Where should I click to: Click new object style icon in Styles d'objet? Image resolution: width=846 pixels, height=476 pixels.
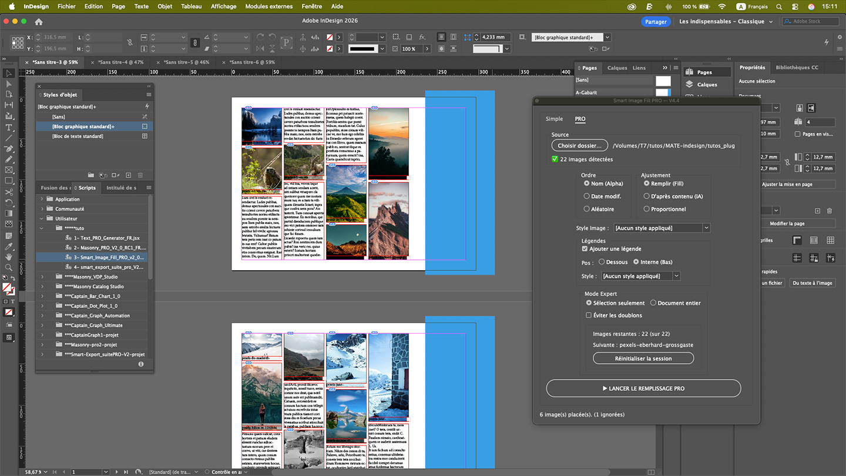tap(128, 175)
